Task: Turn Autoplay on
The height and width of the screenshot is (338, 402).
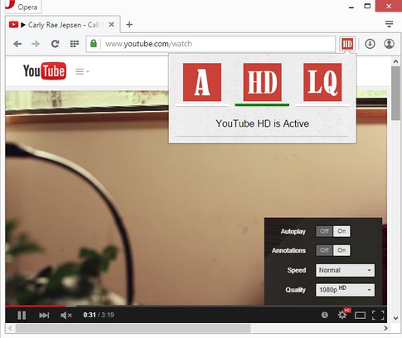Action: coord(341,231)
